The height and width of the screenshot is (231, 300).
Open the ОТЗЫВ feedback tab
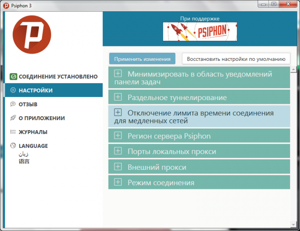(28, 104)
